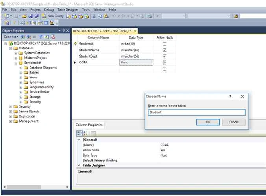Uncheck Allow Nulls for the StudentName column
Viewport: 266px width, 196px height.
tap(164, 50)
